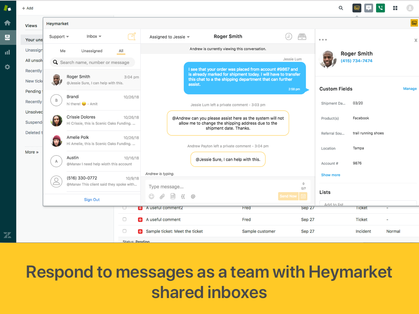The width and height of the screenshot is (419, 314).
Task: Check the box beside 'A useful comment' ticket
Action: (125, 220)
